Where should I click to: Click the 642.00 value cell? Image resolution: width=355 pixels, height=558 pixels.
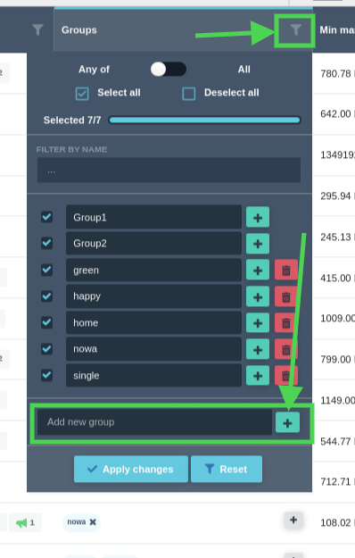point(335,114)
